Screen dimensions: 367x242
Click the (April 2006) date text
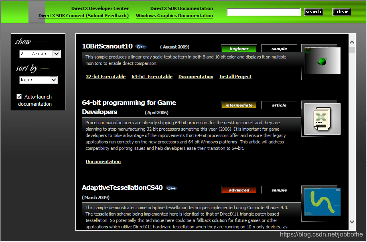pos(156,113)
